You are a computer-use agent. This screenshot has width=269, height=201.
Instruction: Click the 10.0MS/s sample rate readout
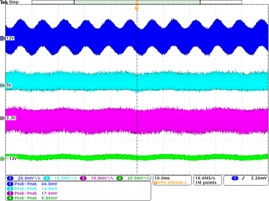coord(205,178)
